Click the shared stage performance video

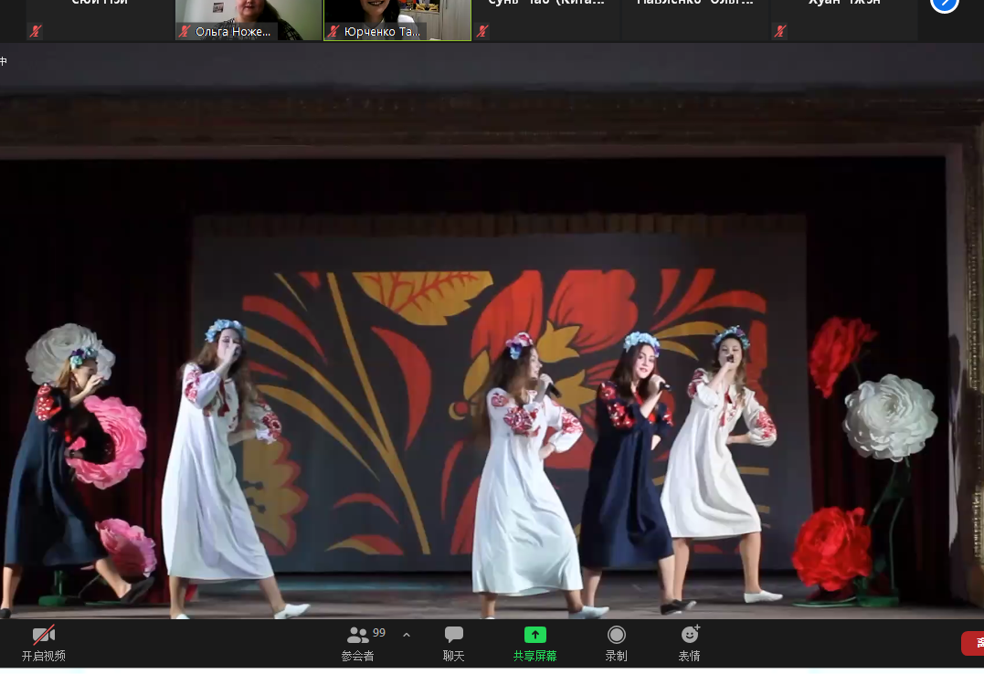pos(492,365)
